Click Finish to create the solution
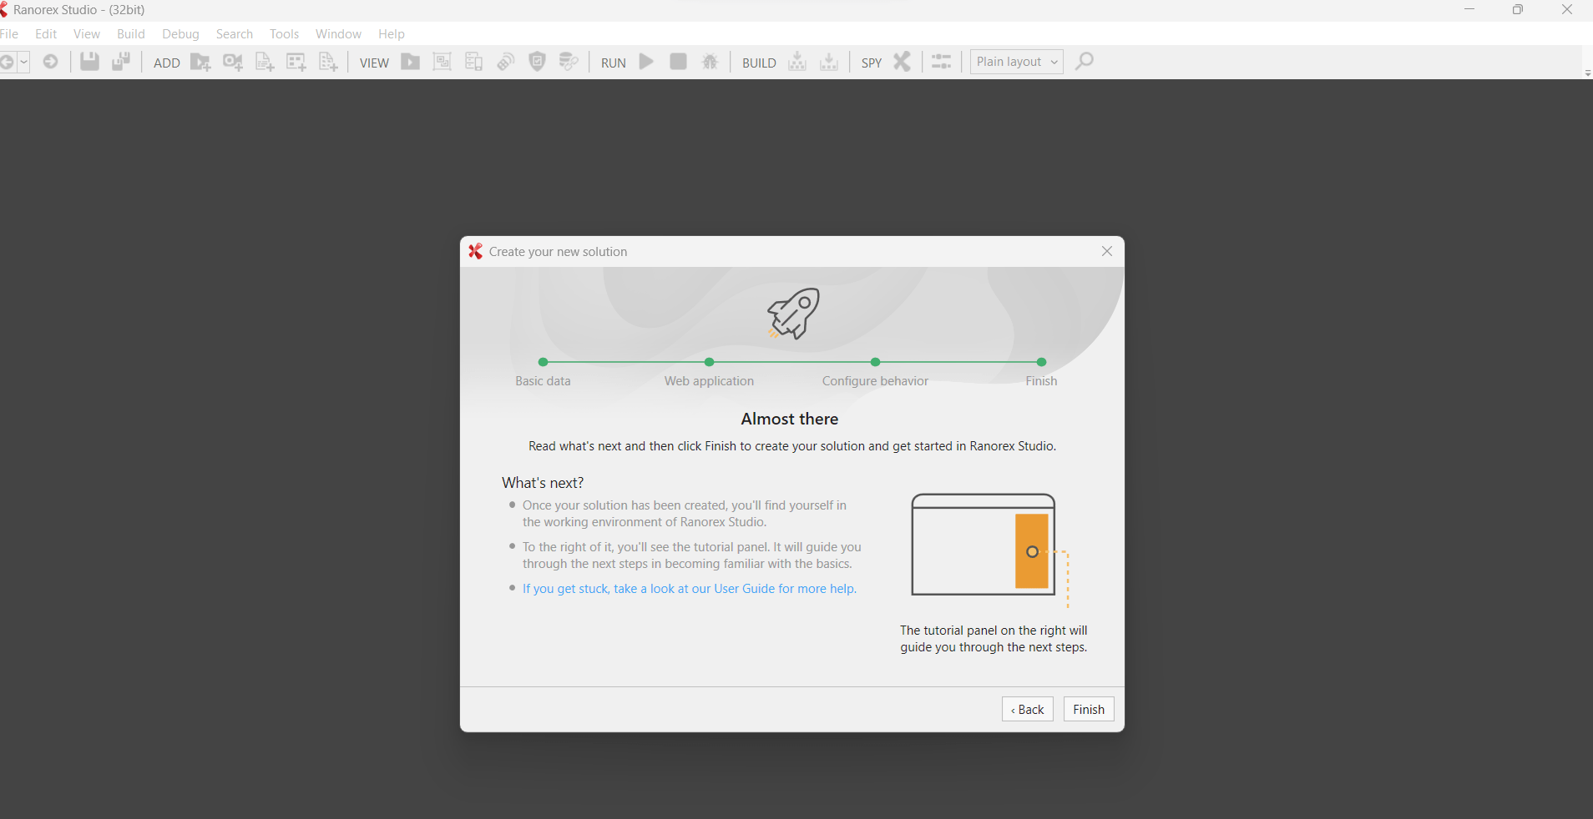 1089,709
